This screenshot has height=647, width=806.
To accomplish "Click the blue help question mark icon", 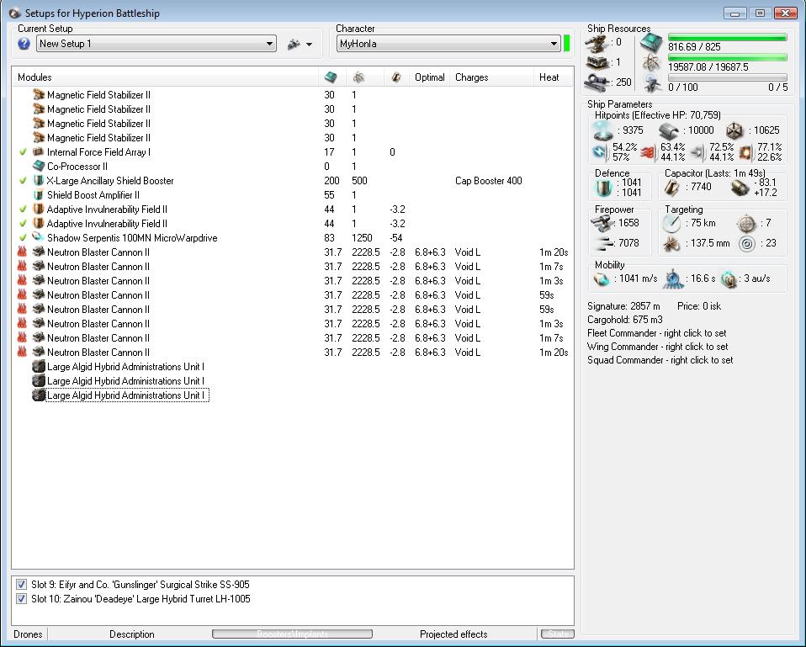I will [x=24, y=44].
